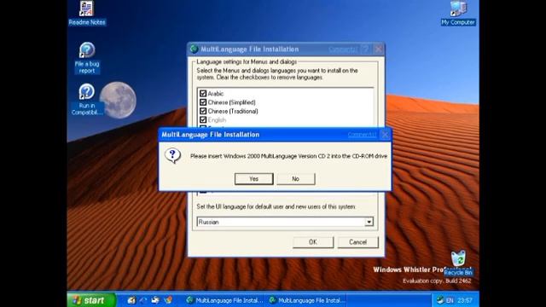Open My Computer desktop icon
The height and width of the screenshot is (307, 546).
point(457,14)
